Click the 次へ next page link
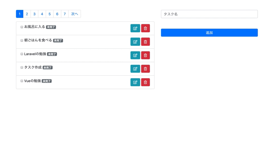The image size is (273, 146). click(x=75, y=14)
